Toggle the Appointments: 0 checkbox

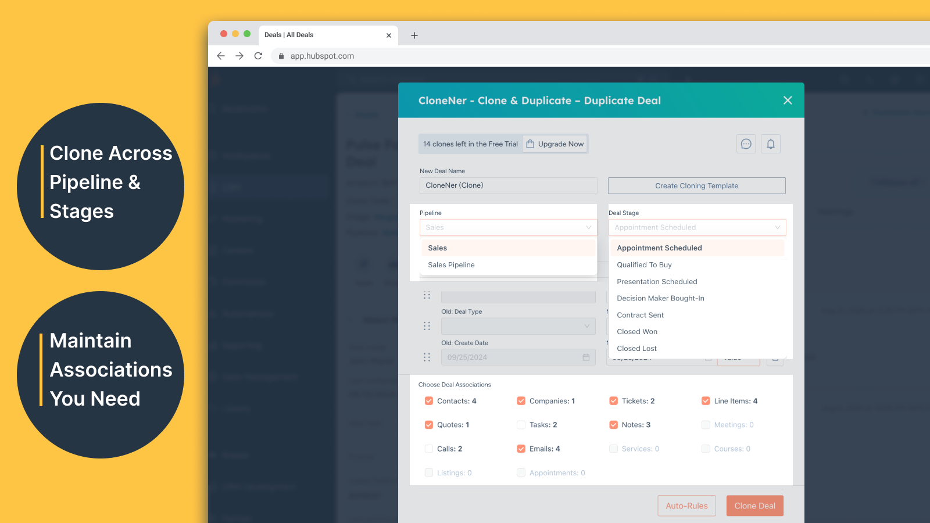(x=521, y=473)
